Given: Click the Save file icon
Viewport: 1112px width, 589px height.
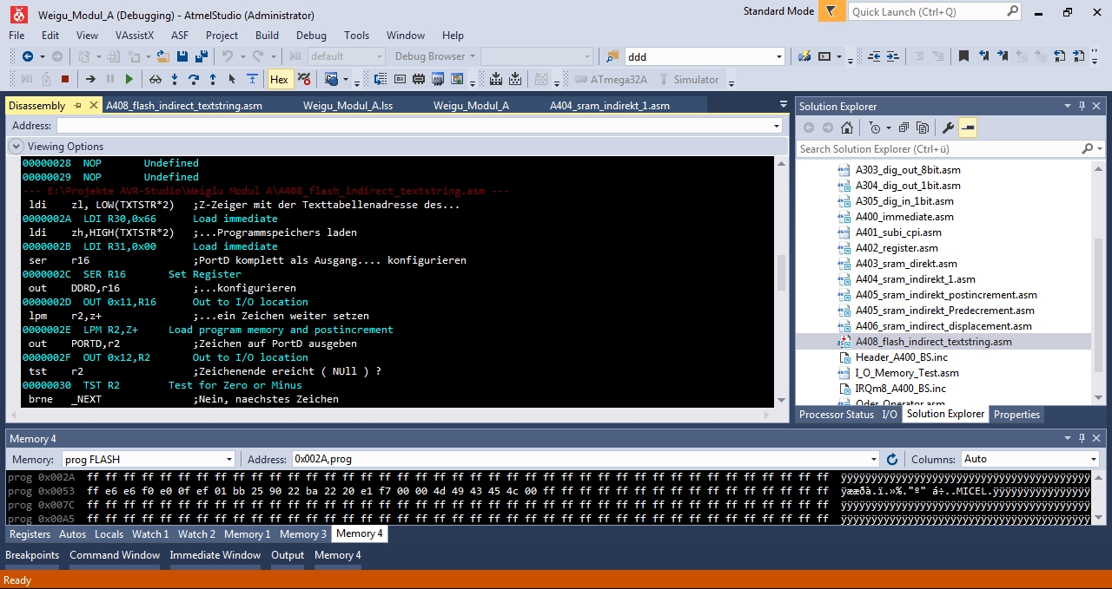Looking at the screenshot, I should coord(182,56).
